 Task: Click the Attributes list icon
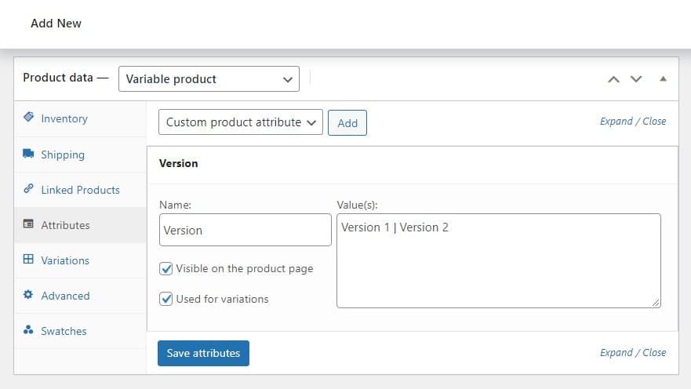(x=28, y=224)
